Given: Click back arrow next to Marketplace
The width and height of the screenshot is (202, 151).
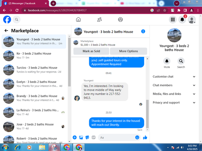Looking at the screenshot, I should coord(6,31).
